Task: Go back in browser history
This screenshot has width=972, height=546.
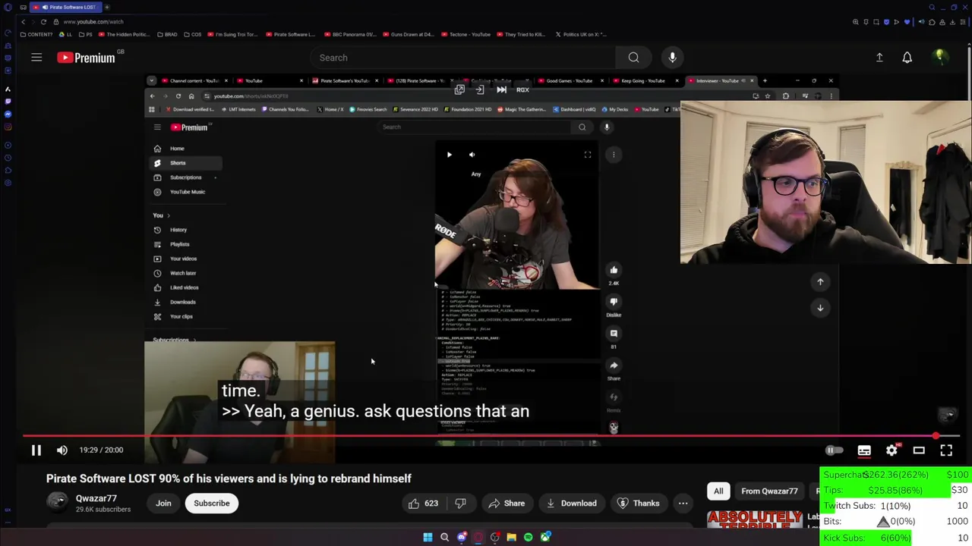Action: [x=23, y=21]
